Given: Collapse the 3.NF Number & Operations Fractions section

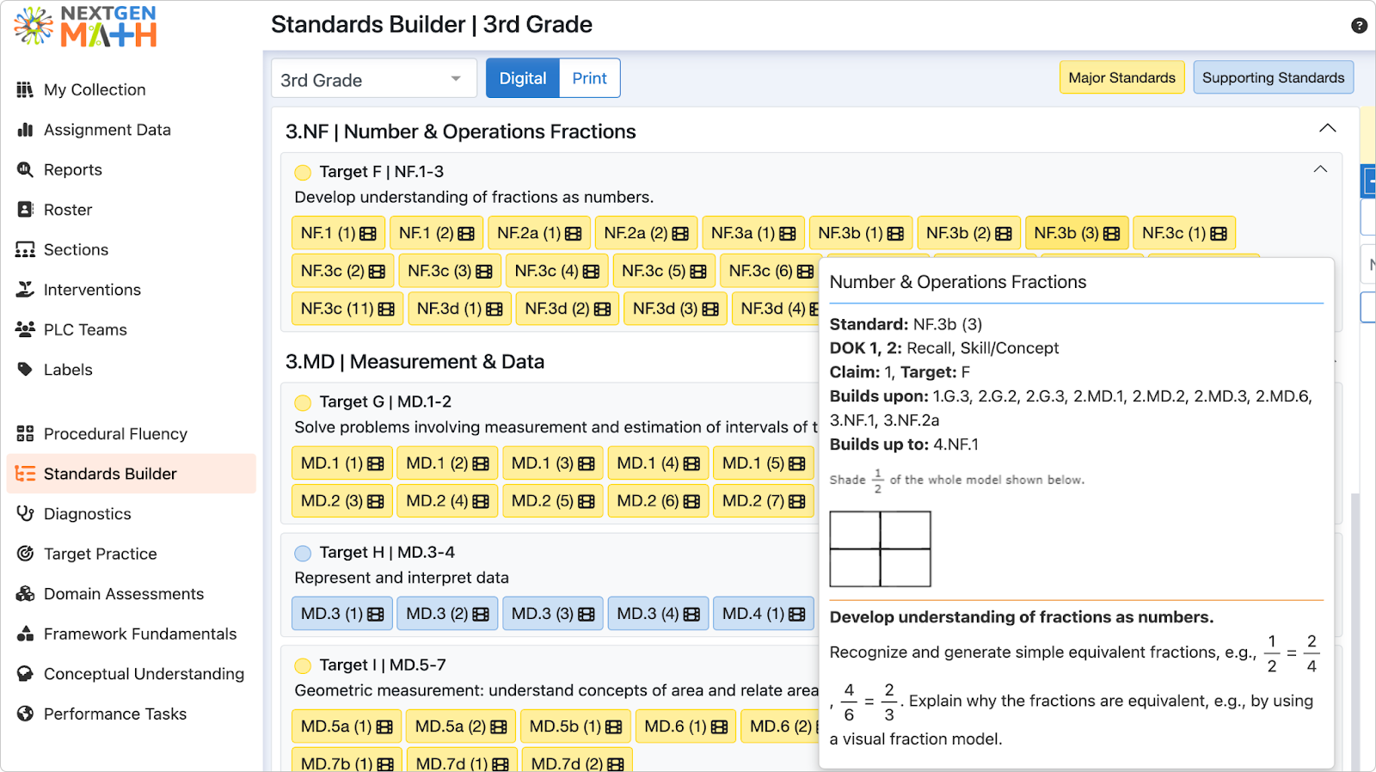Looking at the screenshot, I should 1328,128.
